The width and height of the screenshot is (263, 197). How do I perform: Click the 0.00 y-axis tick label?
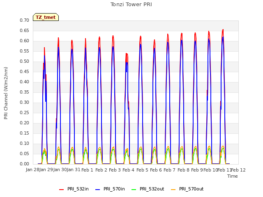tap(25, 164)
